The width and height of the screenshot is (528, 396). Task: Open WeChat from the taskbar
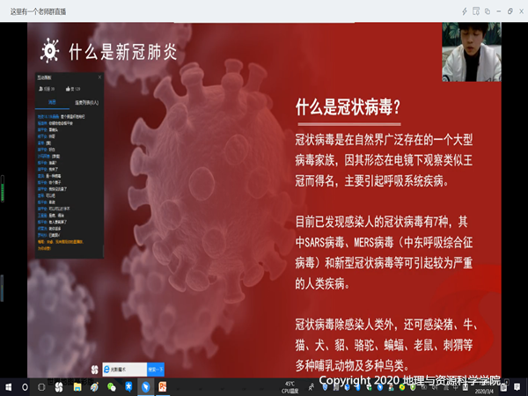click(x=111, y=386)
